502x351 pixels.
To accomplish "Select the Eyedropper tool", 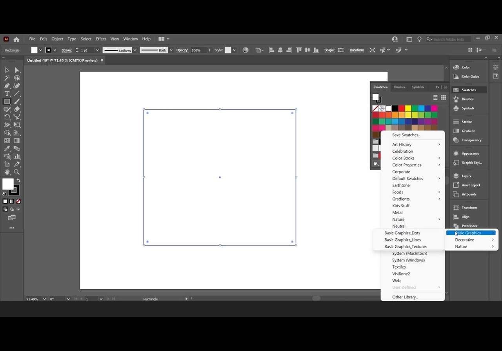I will tap(7, 149).
